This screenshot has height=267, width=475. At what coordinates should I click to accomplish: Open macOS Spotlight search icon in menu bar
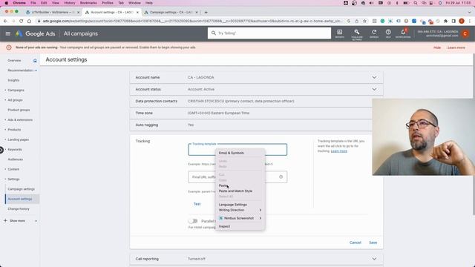click(416, 3)
